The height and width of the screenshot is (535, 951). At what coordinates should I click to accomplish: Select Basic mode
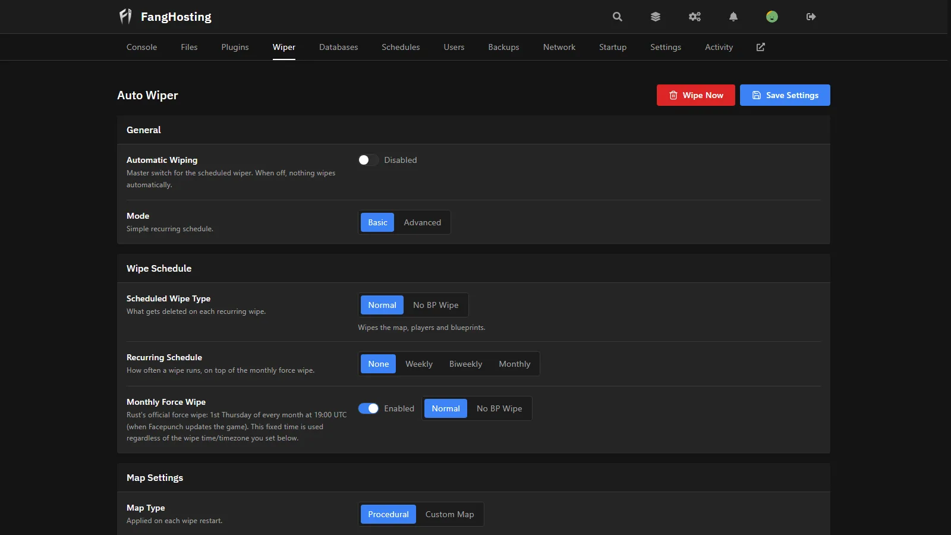pyautogui.click(x=377, y=222)
